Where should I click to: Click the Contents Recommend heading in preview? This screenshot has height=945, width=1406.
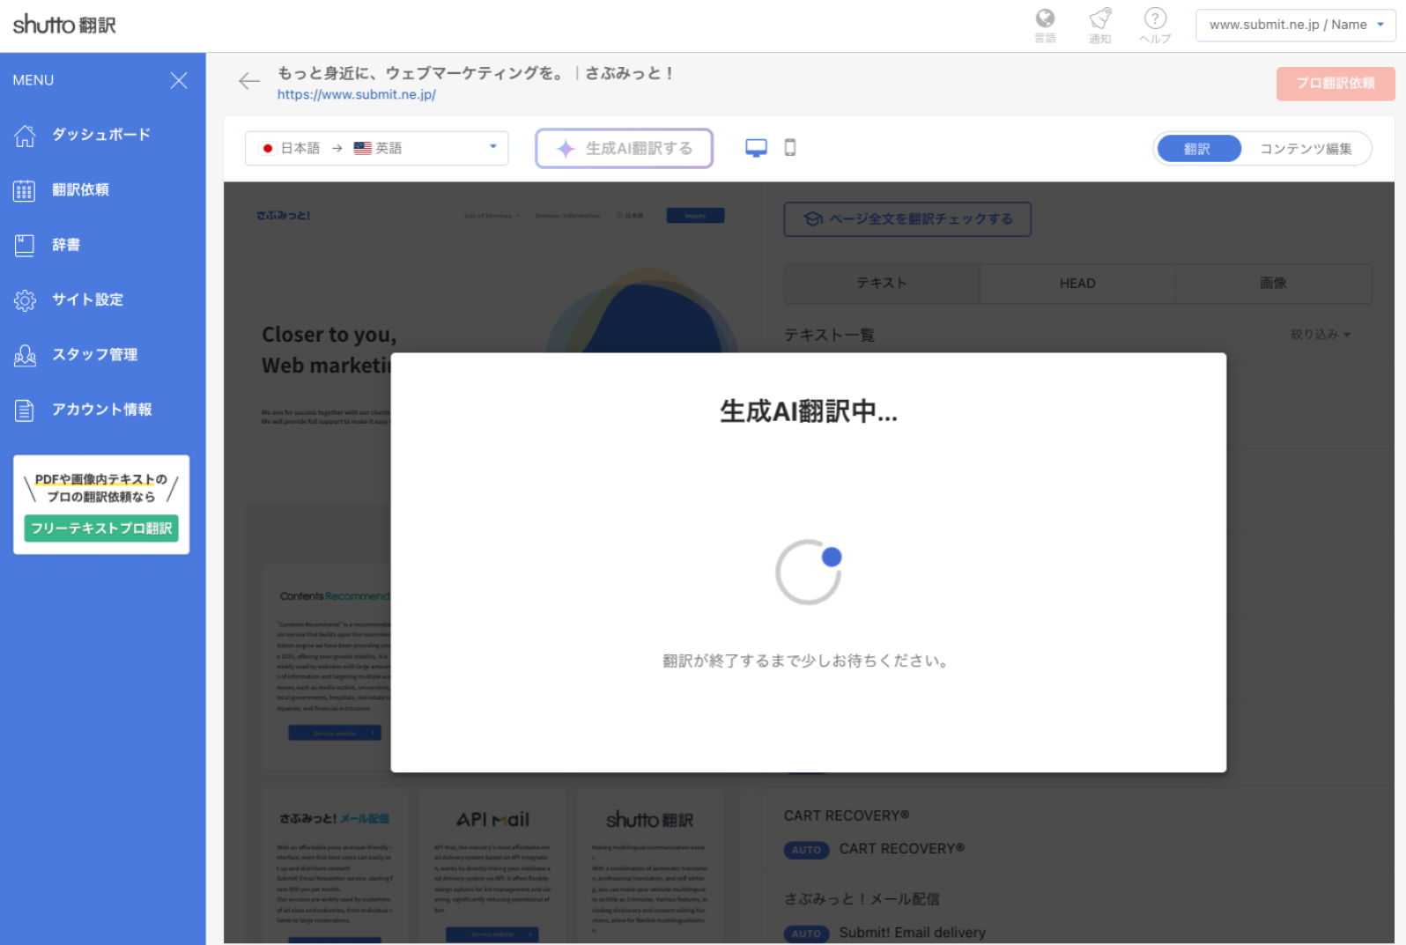[335, 596]
